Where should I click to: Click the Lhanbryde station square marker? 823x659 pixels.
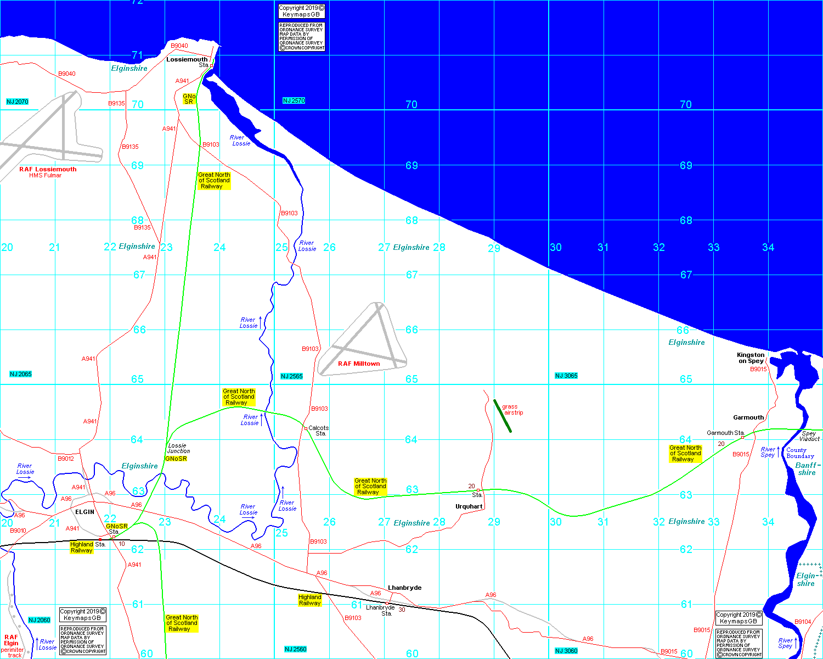387,603
